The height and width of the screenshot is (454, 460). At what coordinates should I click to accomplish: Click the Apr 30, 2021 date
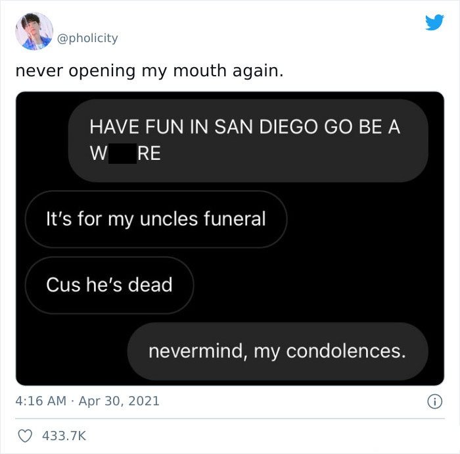(x=119, y=401)
